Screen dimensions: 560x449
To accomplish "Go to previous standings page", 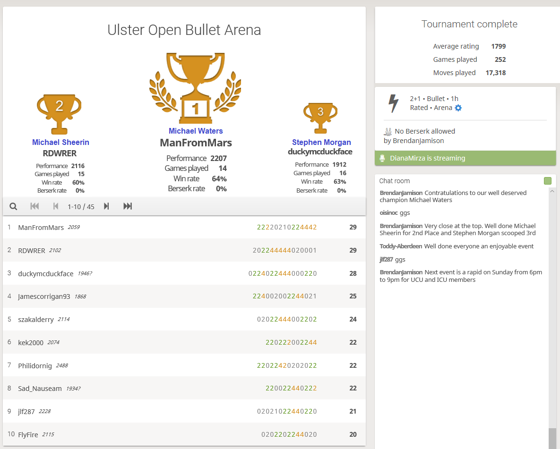I will [x=55, y=206].
